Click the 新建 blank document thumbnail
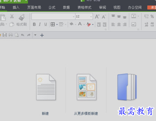 click(46, 87)
